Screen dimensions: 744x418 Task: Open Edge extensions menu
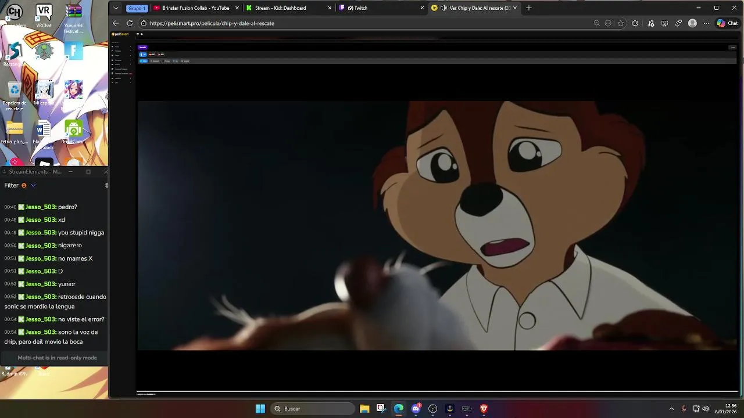coord(635,23)
